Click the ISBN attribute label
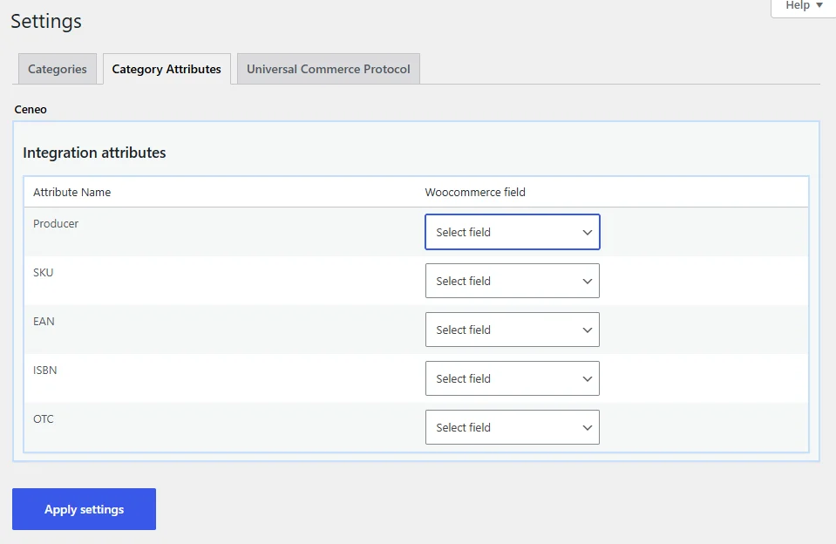The height and width of the screenshot is (544, 836). [x=44, y=371]
